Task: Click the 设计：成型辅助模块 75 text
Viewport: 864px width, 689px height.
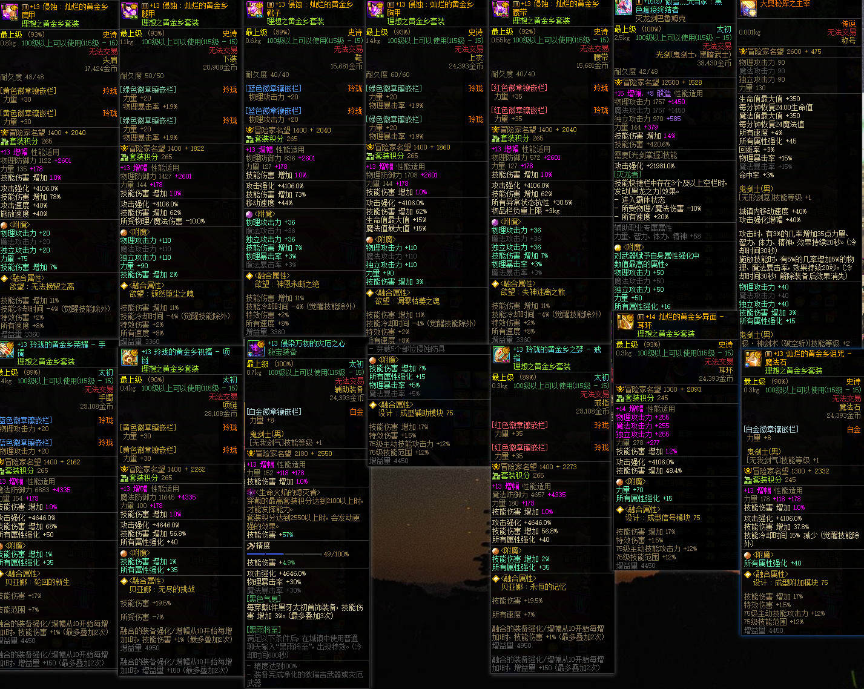Action: pos(415,413)
